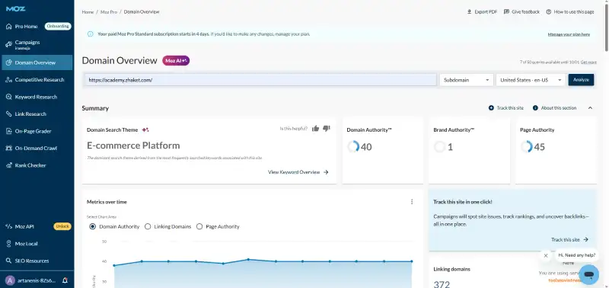
Task: Click About this section info icon
Action: (x=535, y=108)
